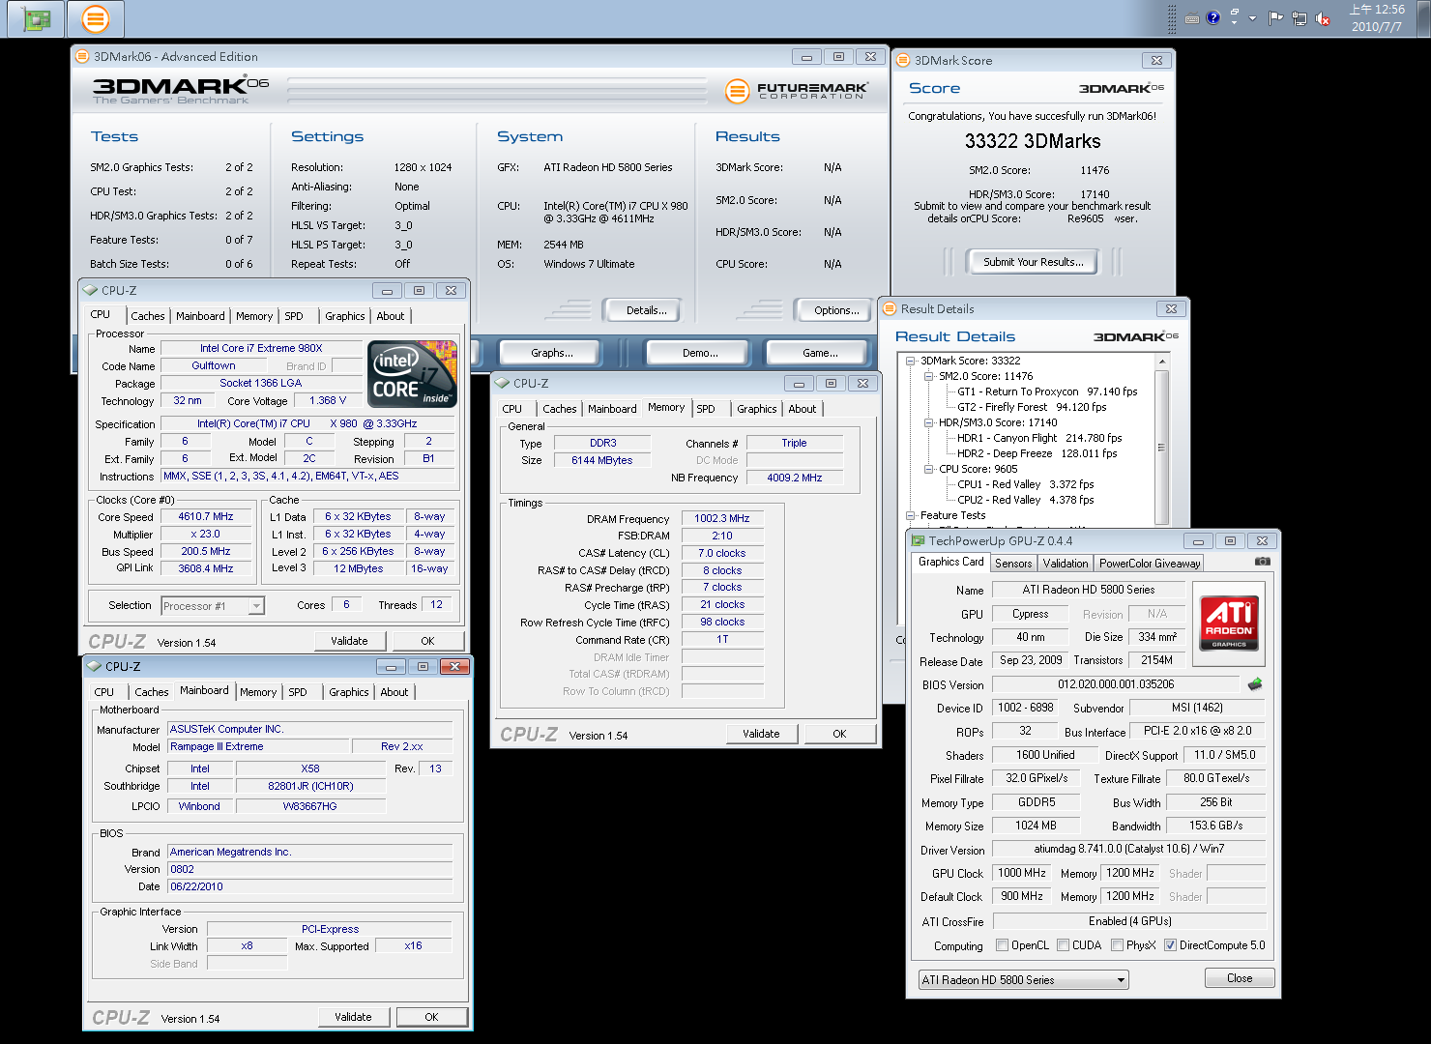Click the language bar restore icon

[1234, 13]
